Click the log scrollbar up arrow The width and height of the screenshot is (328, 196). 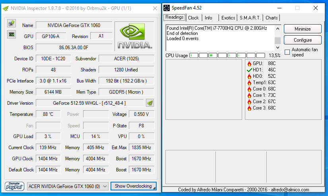click(278, 29)
